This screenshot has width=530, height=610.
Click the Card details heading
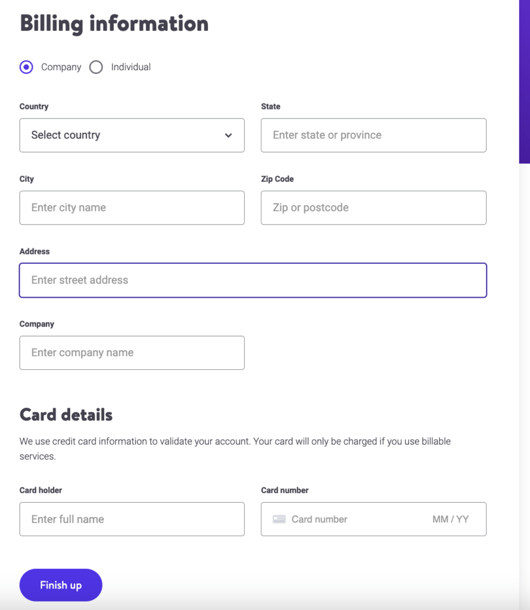pos(67,415)
